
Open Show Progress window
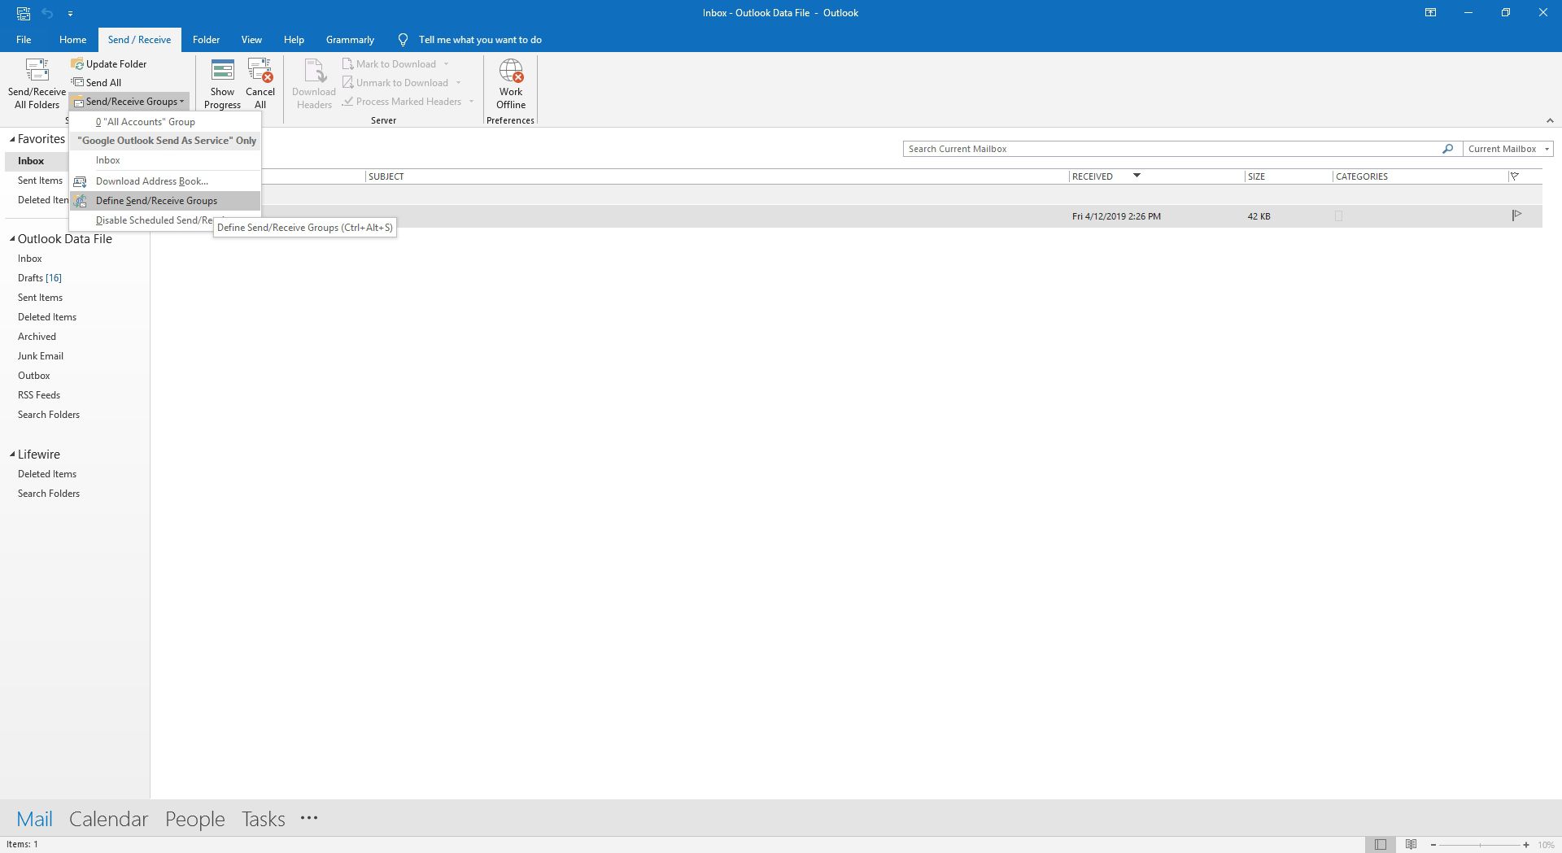pos(222,83)
